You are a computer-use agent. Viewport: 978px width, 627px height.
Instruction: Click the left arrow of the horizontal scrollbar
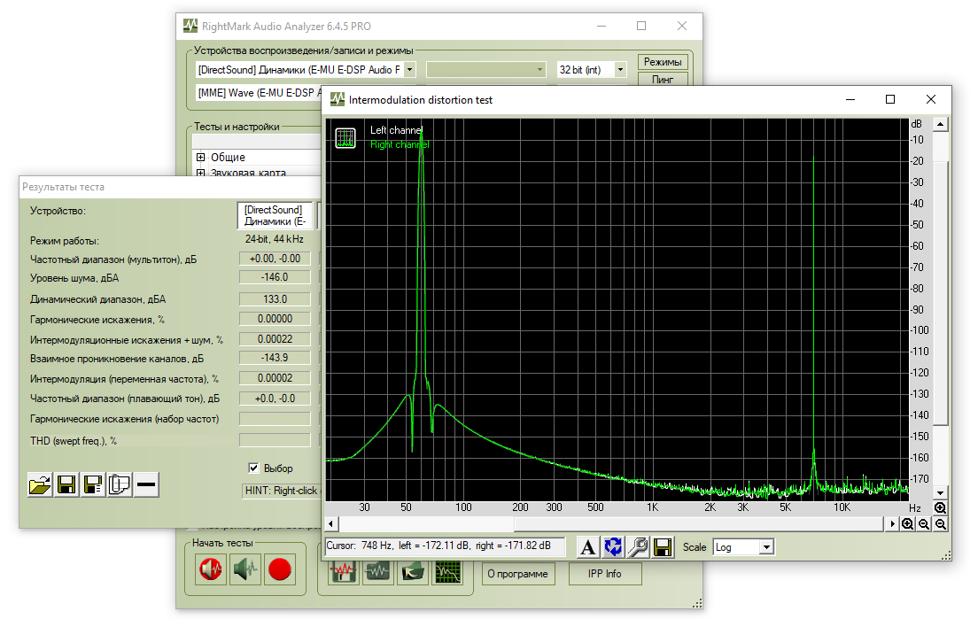[x=331, y=524]
